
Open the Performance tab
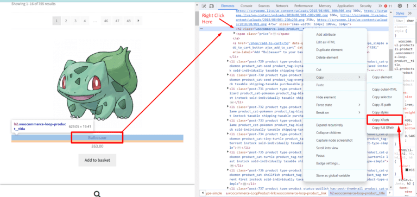pyautogui.click(x=304, y=6)
